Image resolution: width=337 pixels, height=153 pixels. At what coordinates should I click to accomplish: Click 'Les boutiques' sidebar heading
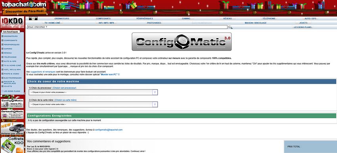11,32
